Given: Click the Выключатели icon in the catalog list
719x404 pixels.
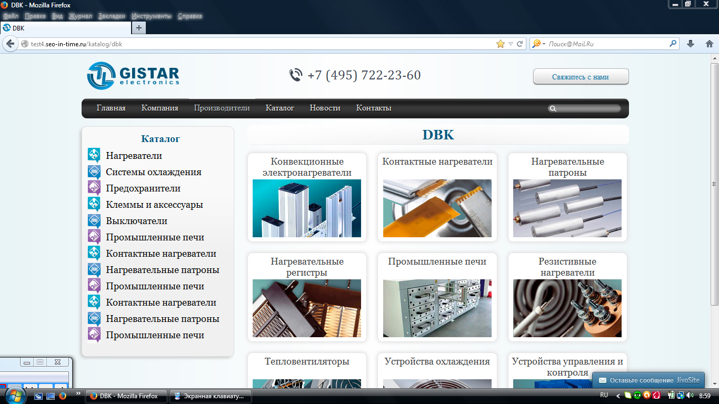Looking at the screenshot, I should point(94,220).
